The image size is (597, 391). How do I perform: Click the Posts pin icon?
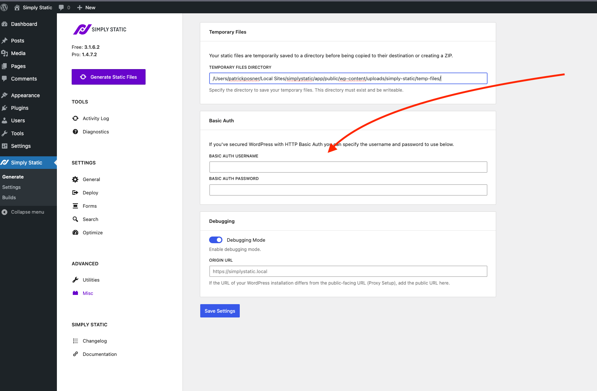pyautogui.click(x=4, y=41)
